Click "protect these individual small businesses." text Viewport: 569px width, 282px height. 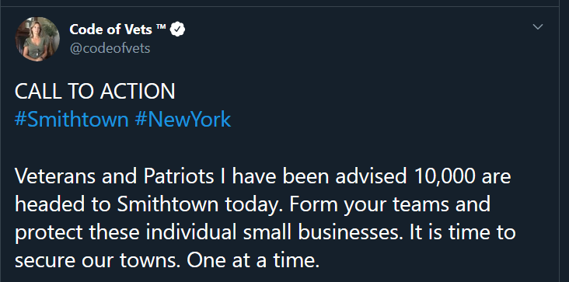click(209, 232)
